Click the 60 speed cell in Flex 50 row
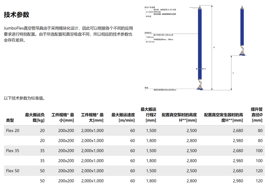Viewport: 270px width, 187px height. pos(132,171)
